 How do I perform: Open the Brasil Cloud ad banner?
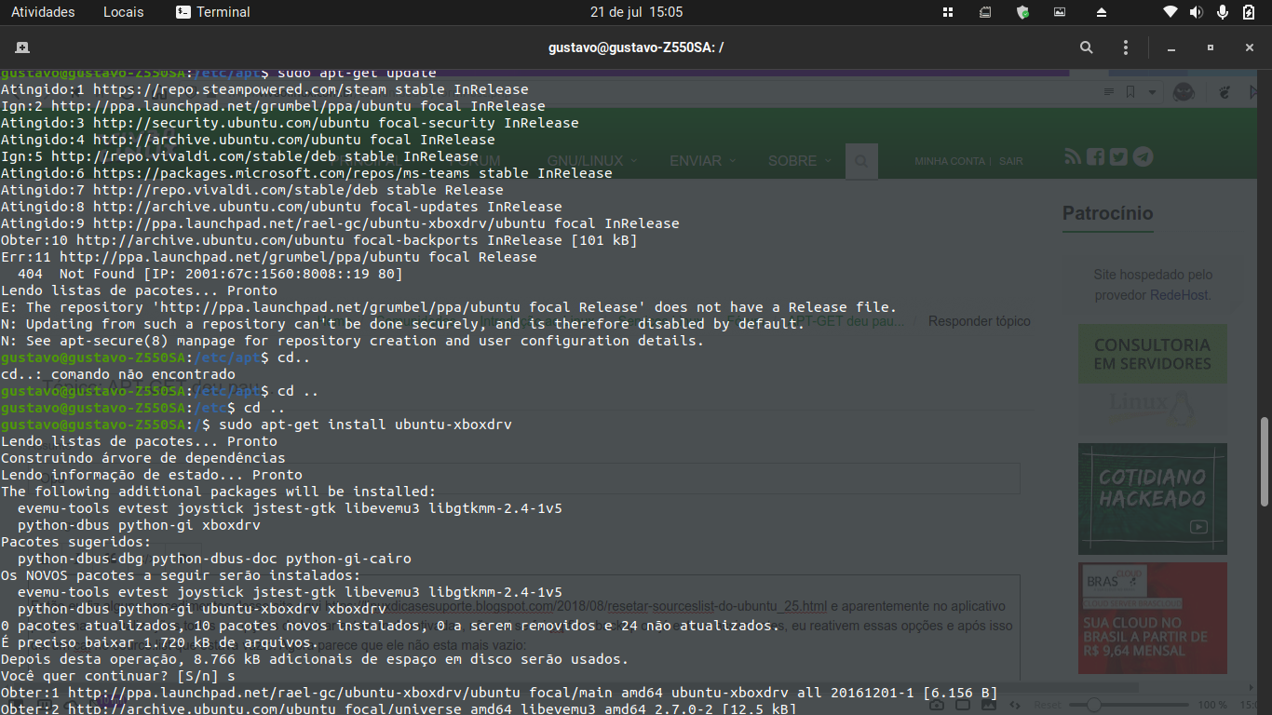coord(1152,617)
